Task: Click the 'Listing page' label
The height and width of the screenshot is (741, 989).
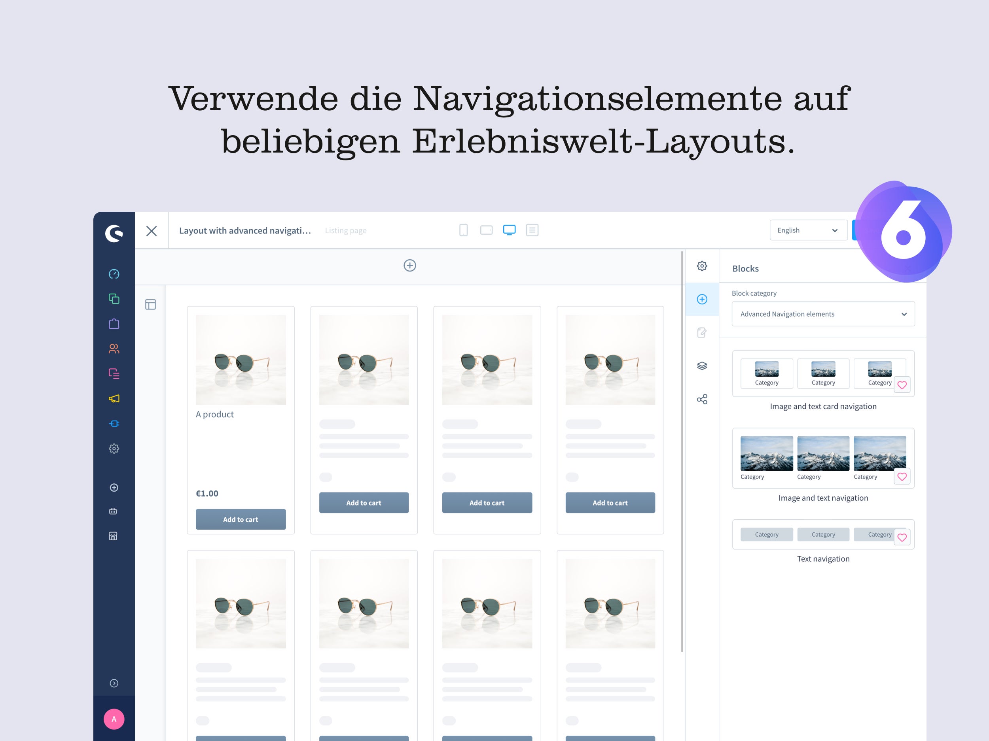Action: [x=346, y=230]
